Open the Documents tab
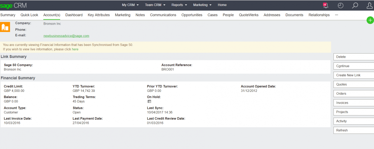Screen dimensions: 374x149 294,15
